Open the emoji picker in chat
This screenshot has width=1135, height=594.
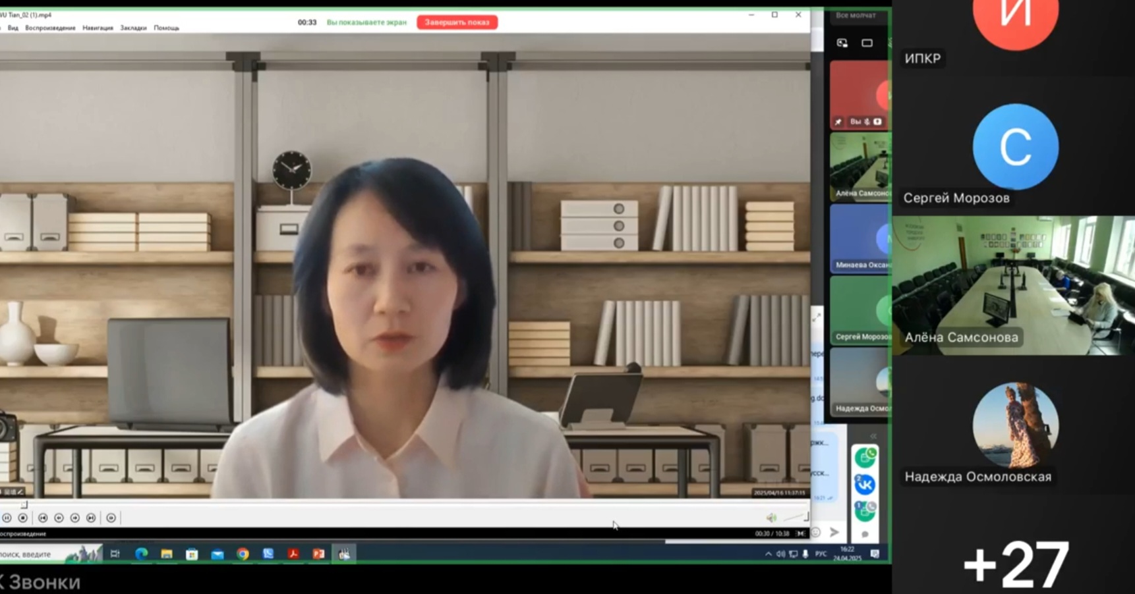(816, 532)
